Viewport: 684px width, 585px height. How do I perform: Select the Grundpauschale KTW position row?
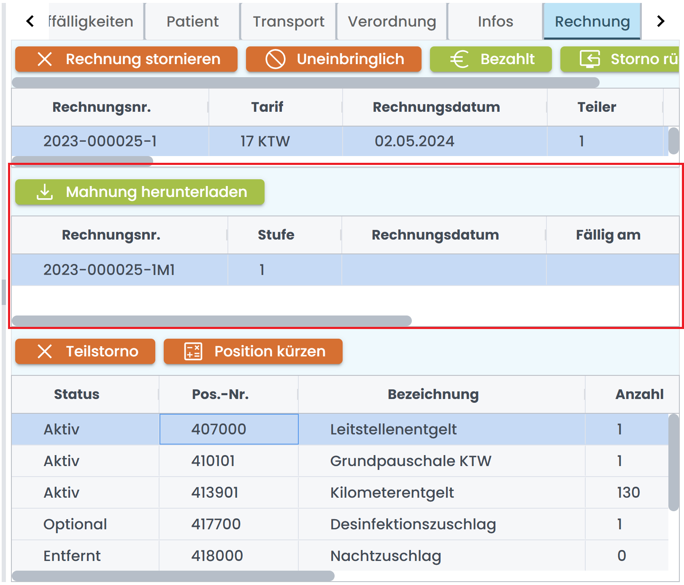click(410, 461)
